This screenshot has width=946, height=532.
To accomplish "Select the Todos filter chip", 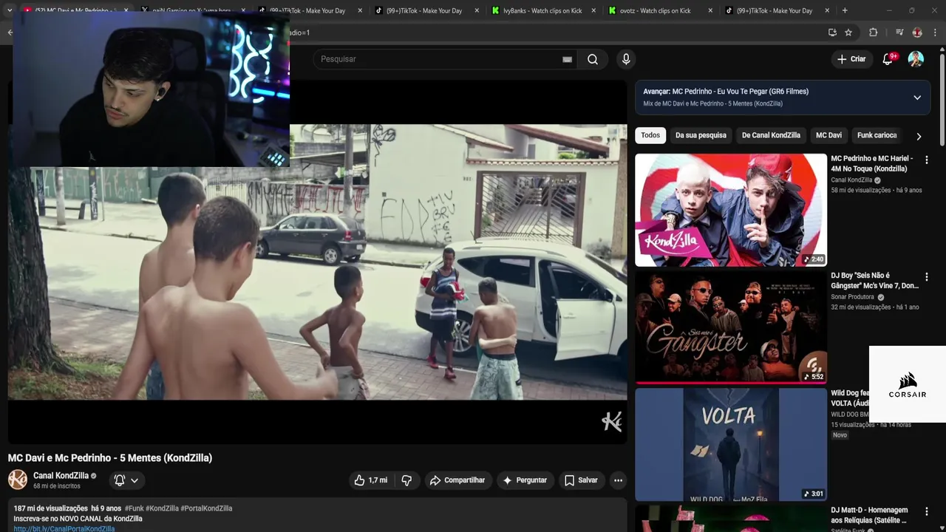I will 650,135.
